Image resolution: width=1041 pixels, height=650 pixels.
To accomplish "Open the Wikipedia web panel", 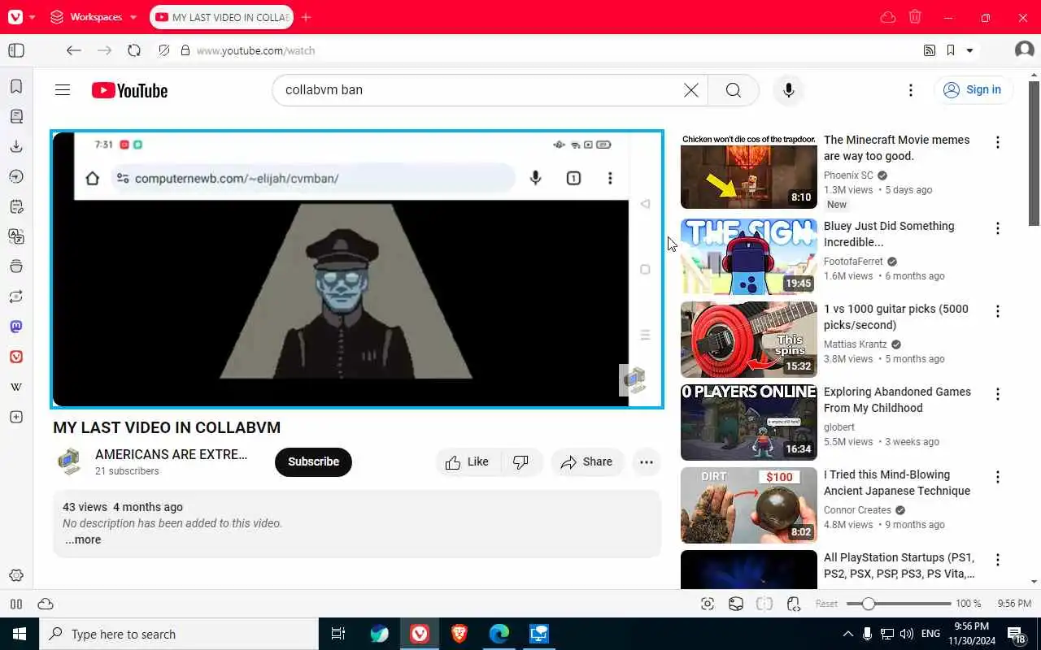I will [x=16, y=387].
